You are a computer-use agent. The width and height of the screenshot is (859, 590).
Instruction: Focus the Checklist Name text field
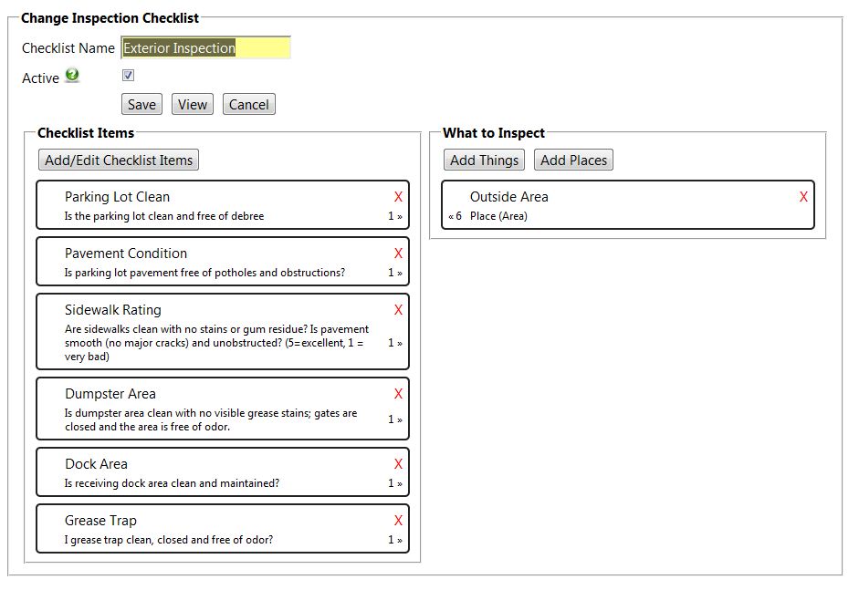point(205,48)
